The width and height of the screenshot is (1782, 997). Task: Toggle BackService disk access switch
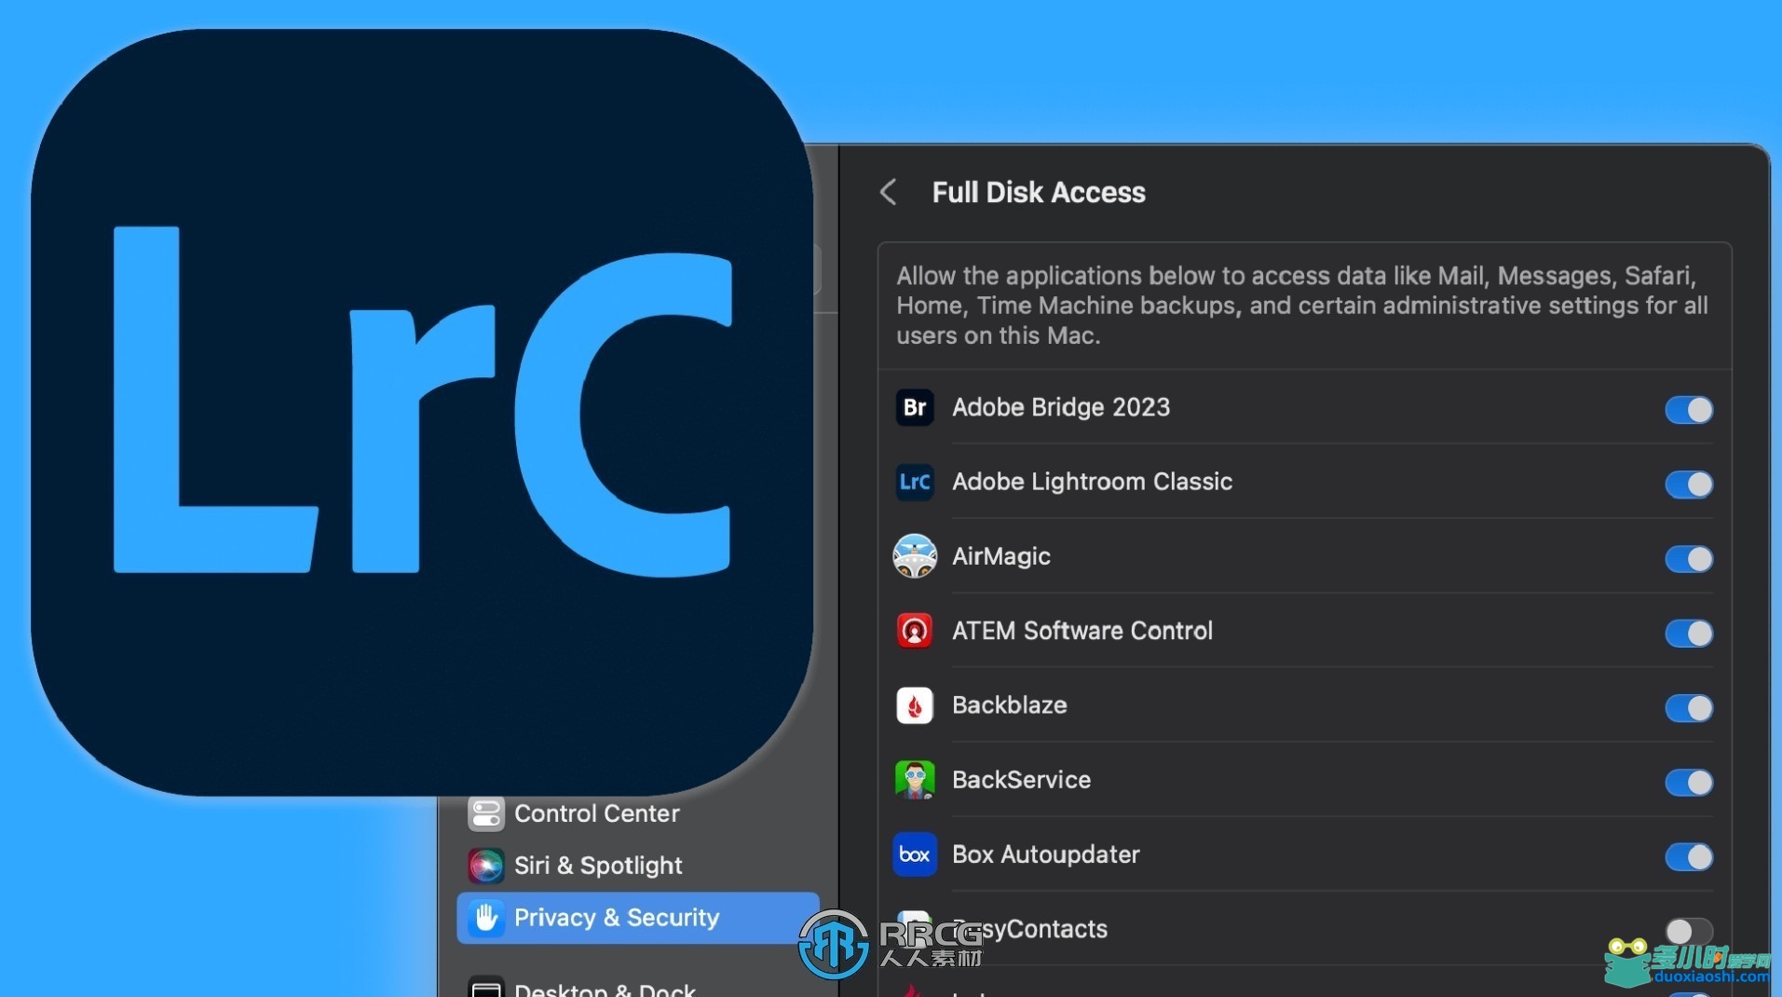(1688, 782)
